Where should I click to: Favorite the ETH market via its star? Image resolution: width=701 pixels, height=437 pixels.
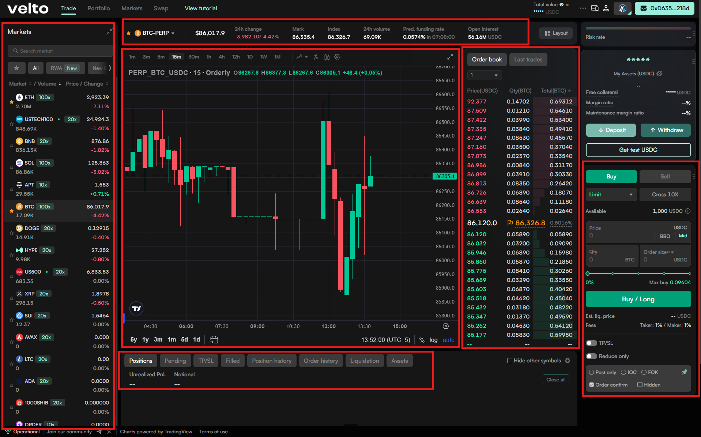point(11,102)
